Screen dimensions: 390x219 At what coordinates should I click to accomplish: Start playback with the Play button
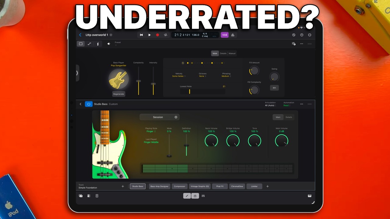click(149, 35)
